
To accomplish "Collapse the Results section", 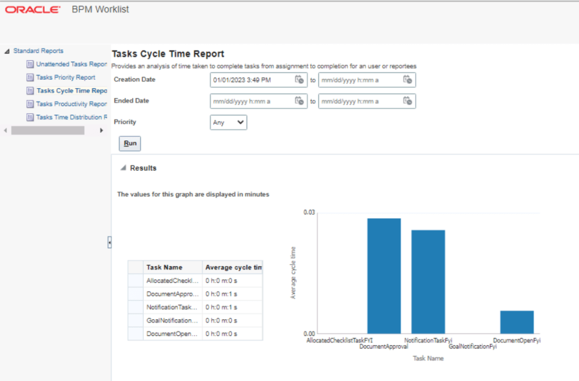I will [122, 168].
